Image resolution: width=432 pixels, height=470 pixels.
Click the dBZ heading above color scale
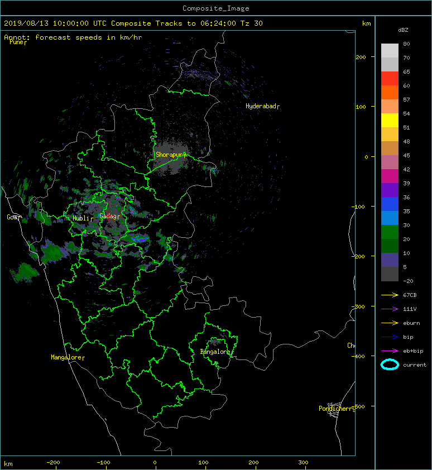click(x=403, y=30)
